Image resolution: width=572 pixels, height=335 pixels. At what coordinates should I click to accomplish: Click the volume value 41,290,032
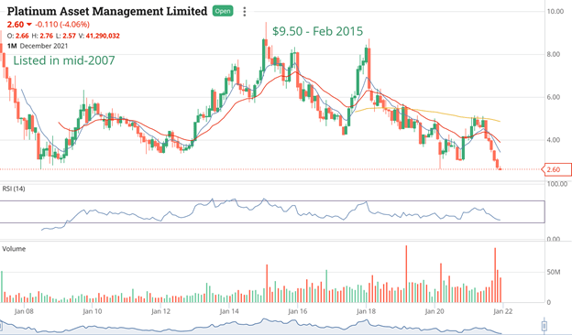tap(103, 36)
